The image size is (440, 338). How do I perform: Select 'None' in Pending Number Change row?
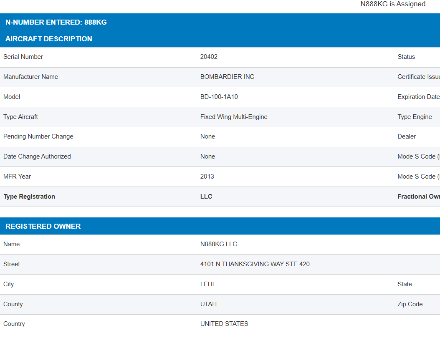(x=207, y=136)
